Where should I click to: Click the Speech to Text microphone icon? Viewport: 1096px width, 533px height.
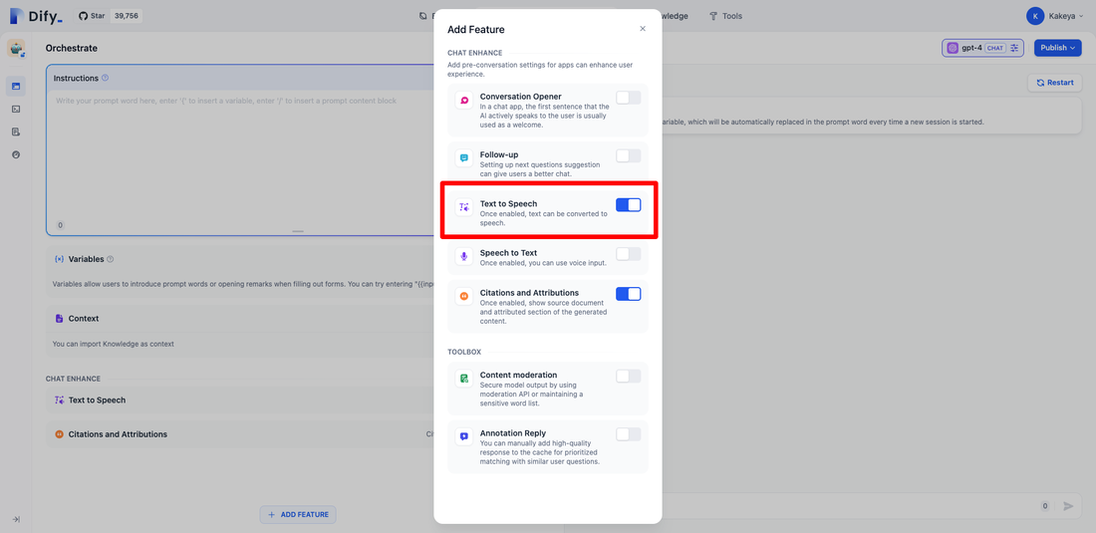[464, 257]
